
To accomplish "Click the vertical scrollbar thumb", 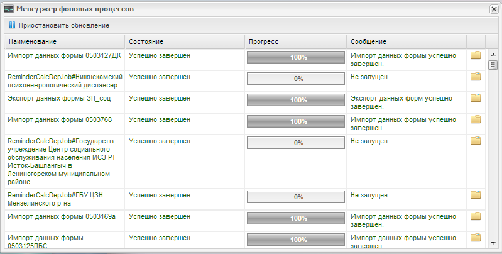I will coord(493,65).
